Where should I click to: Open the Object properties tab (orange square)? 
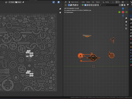[131, 47]
